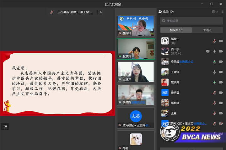Click 志英 avatar video tile
This screenshot has width=226, height=150.
[136, 116]
